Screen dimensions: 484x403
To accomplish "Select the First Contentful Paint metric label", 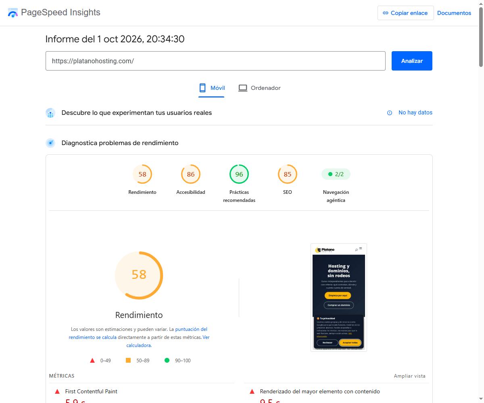I will (x=91, y=391).
